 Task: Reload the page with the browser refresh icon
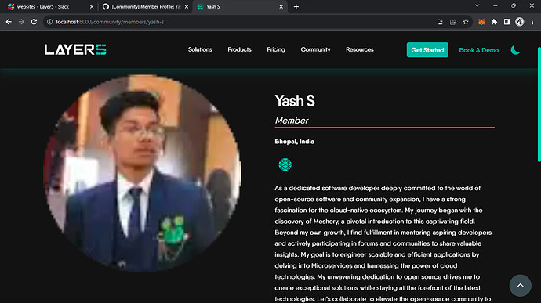click(34, 22)
